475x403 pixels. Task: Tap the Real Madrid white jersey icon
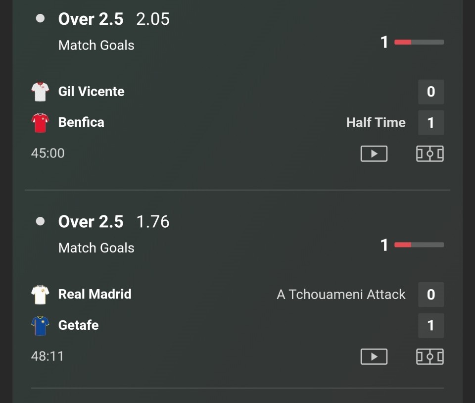click(x=40, y=295)
